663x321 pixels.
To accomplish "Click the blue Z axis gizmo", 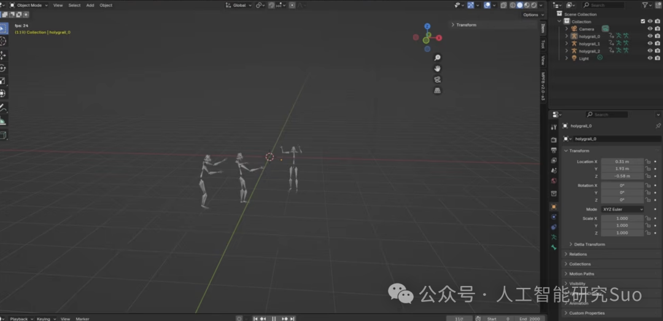I will tap(427, 26).
